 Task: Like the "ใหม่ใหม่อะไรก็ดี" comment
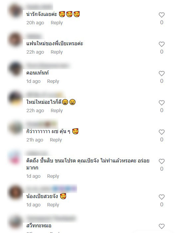click(x=162, y=103)
